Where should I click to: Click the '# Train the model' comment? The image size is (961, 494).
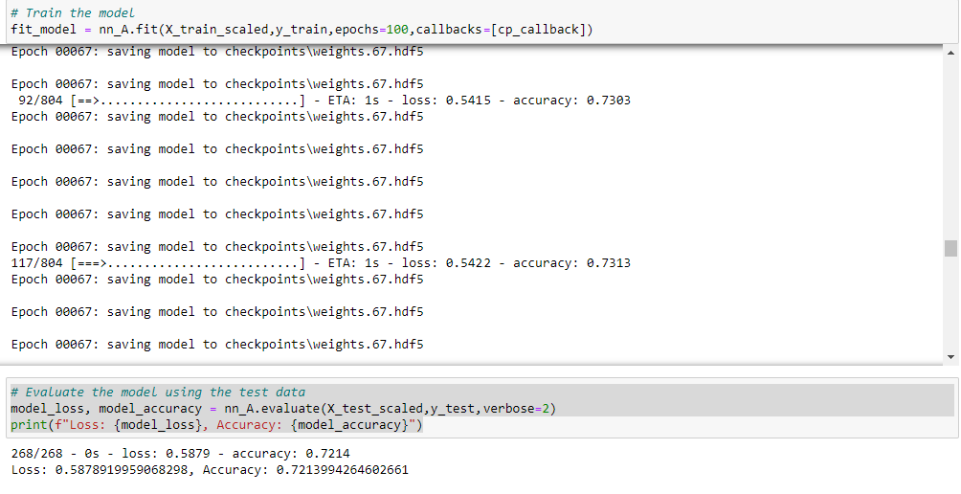[x=73, y=12]
